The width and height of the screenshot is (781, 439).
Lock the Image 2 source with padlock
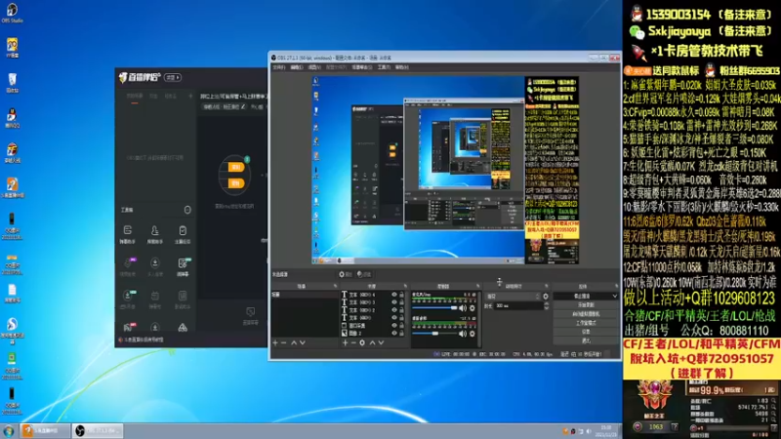click(x=401, y=333)
